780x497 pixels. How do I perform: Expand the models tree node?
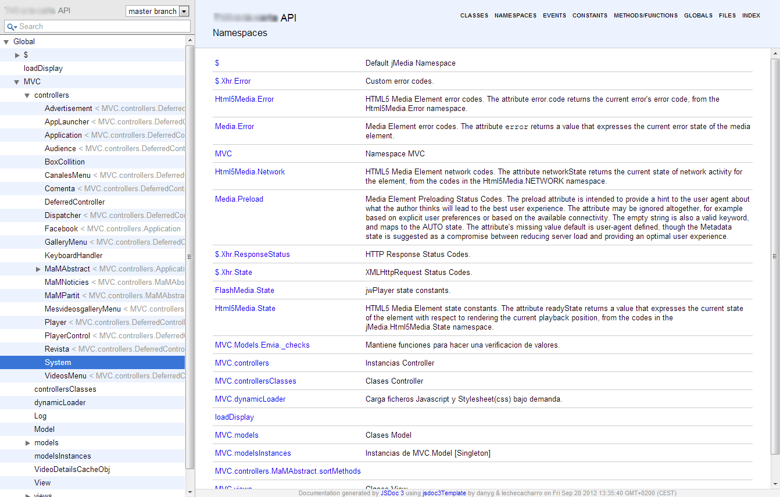point(28,443)
